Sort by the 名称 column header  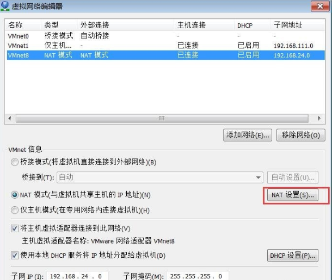(x=23, y=25)
